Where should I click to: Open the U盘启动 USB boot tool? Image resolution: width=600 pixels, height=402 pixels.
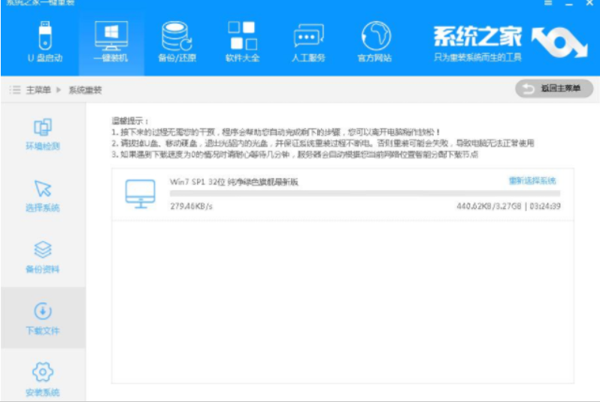(44, 41)
